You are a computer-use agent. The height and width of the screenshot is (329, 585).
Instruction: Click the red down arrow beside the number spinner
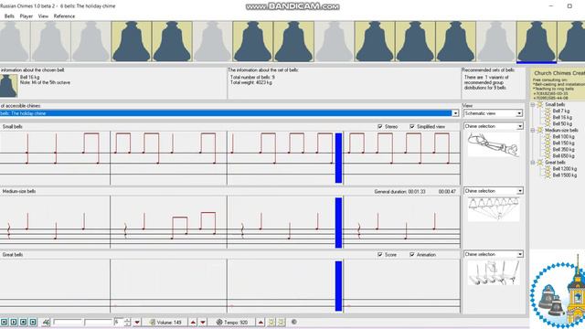point(137,322)
